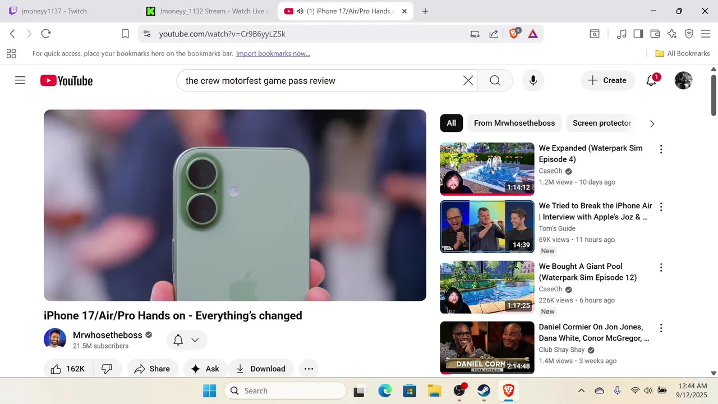Open options for Giant Pool video

pos(661,268)
